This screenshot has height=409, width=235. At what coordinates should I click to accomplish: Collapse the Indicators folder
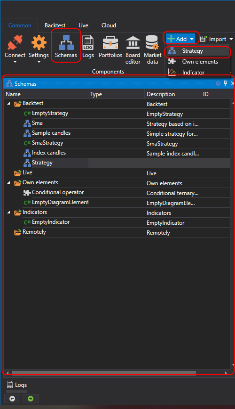8,213
